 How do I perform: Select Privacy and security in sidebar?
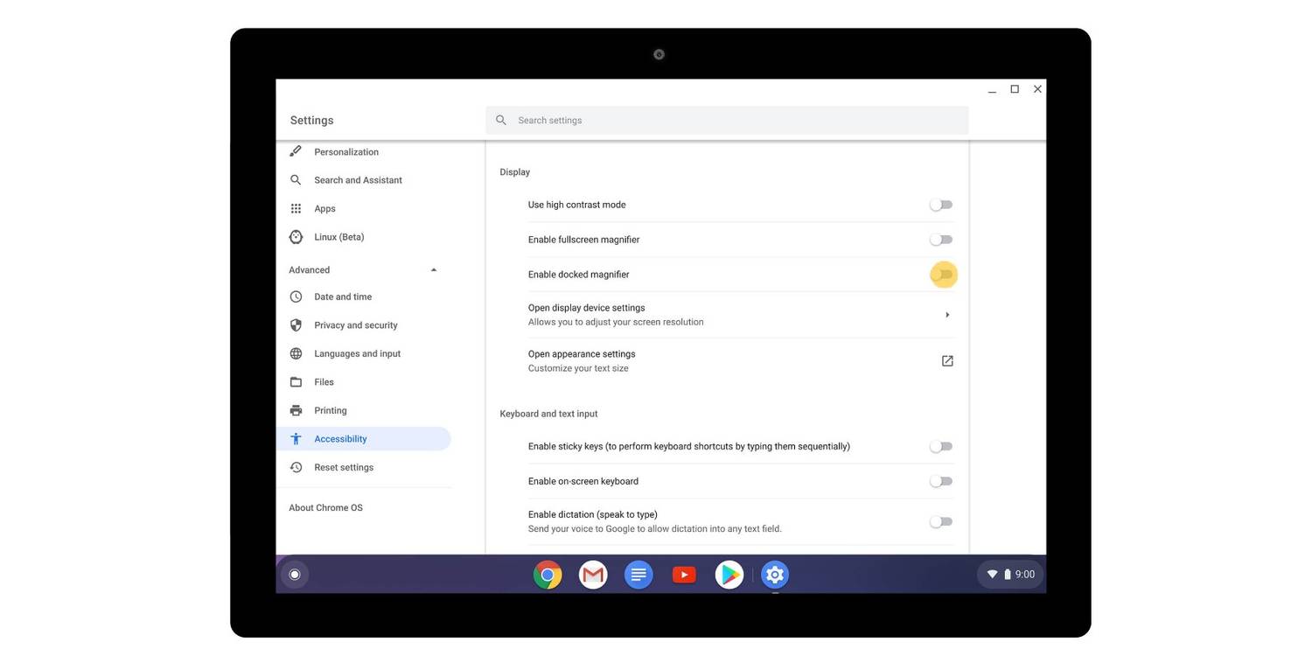355,325
